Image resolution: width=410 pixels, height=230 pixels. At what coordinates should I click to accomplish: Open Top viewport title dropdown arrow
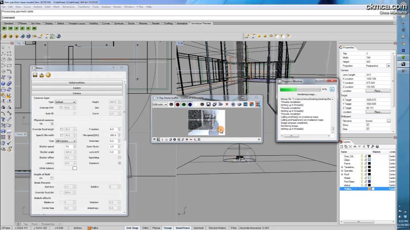pos(24,43)
